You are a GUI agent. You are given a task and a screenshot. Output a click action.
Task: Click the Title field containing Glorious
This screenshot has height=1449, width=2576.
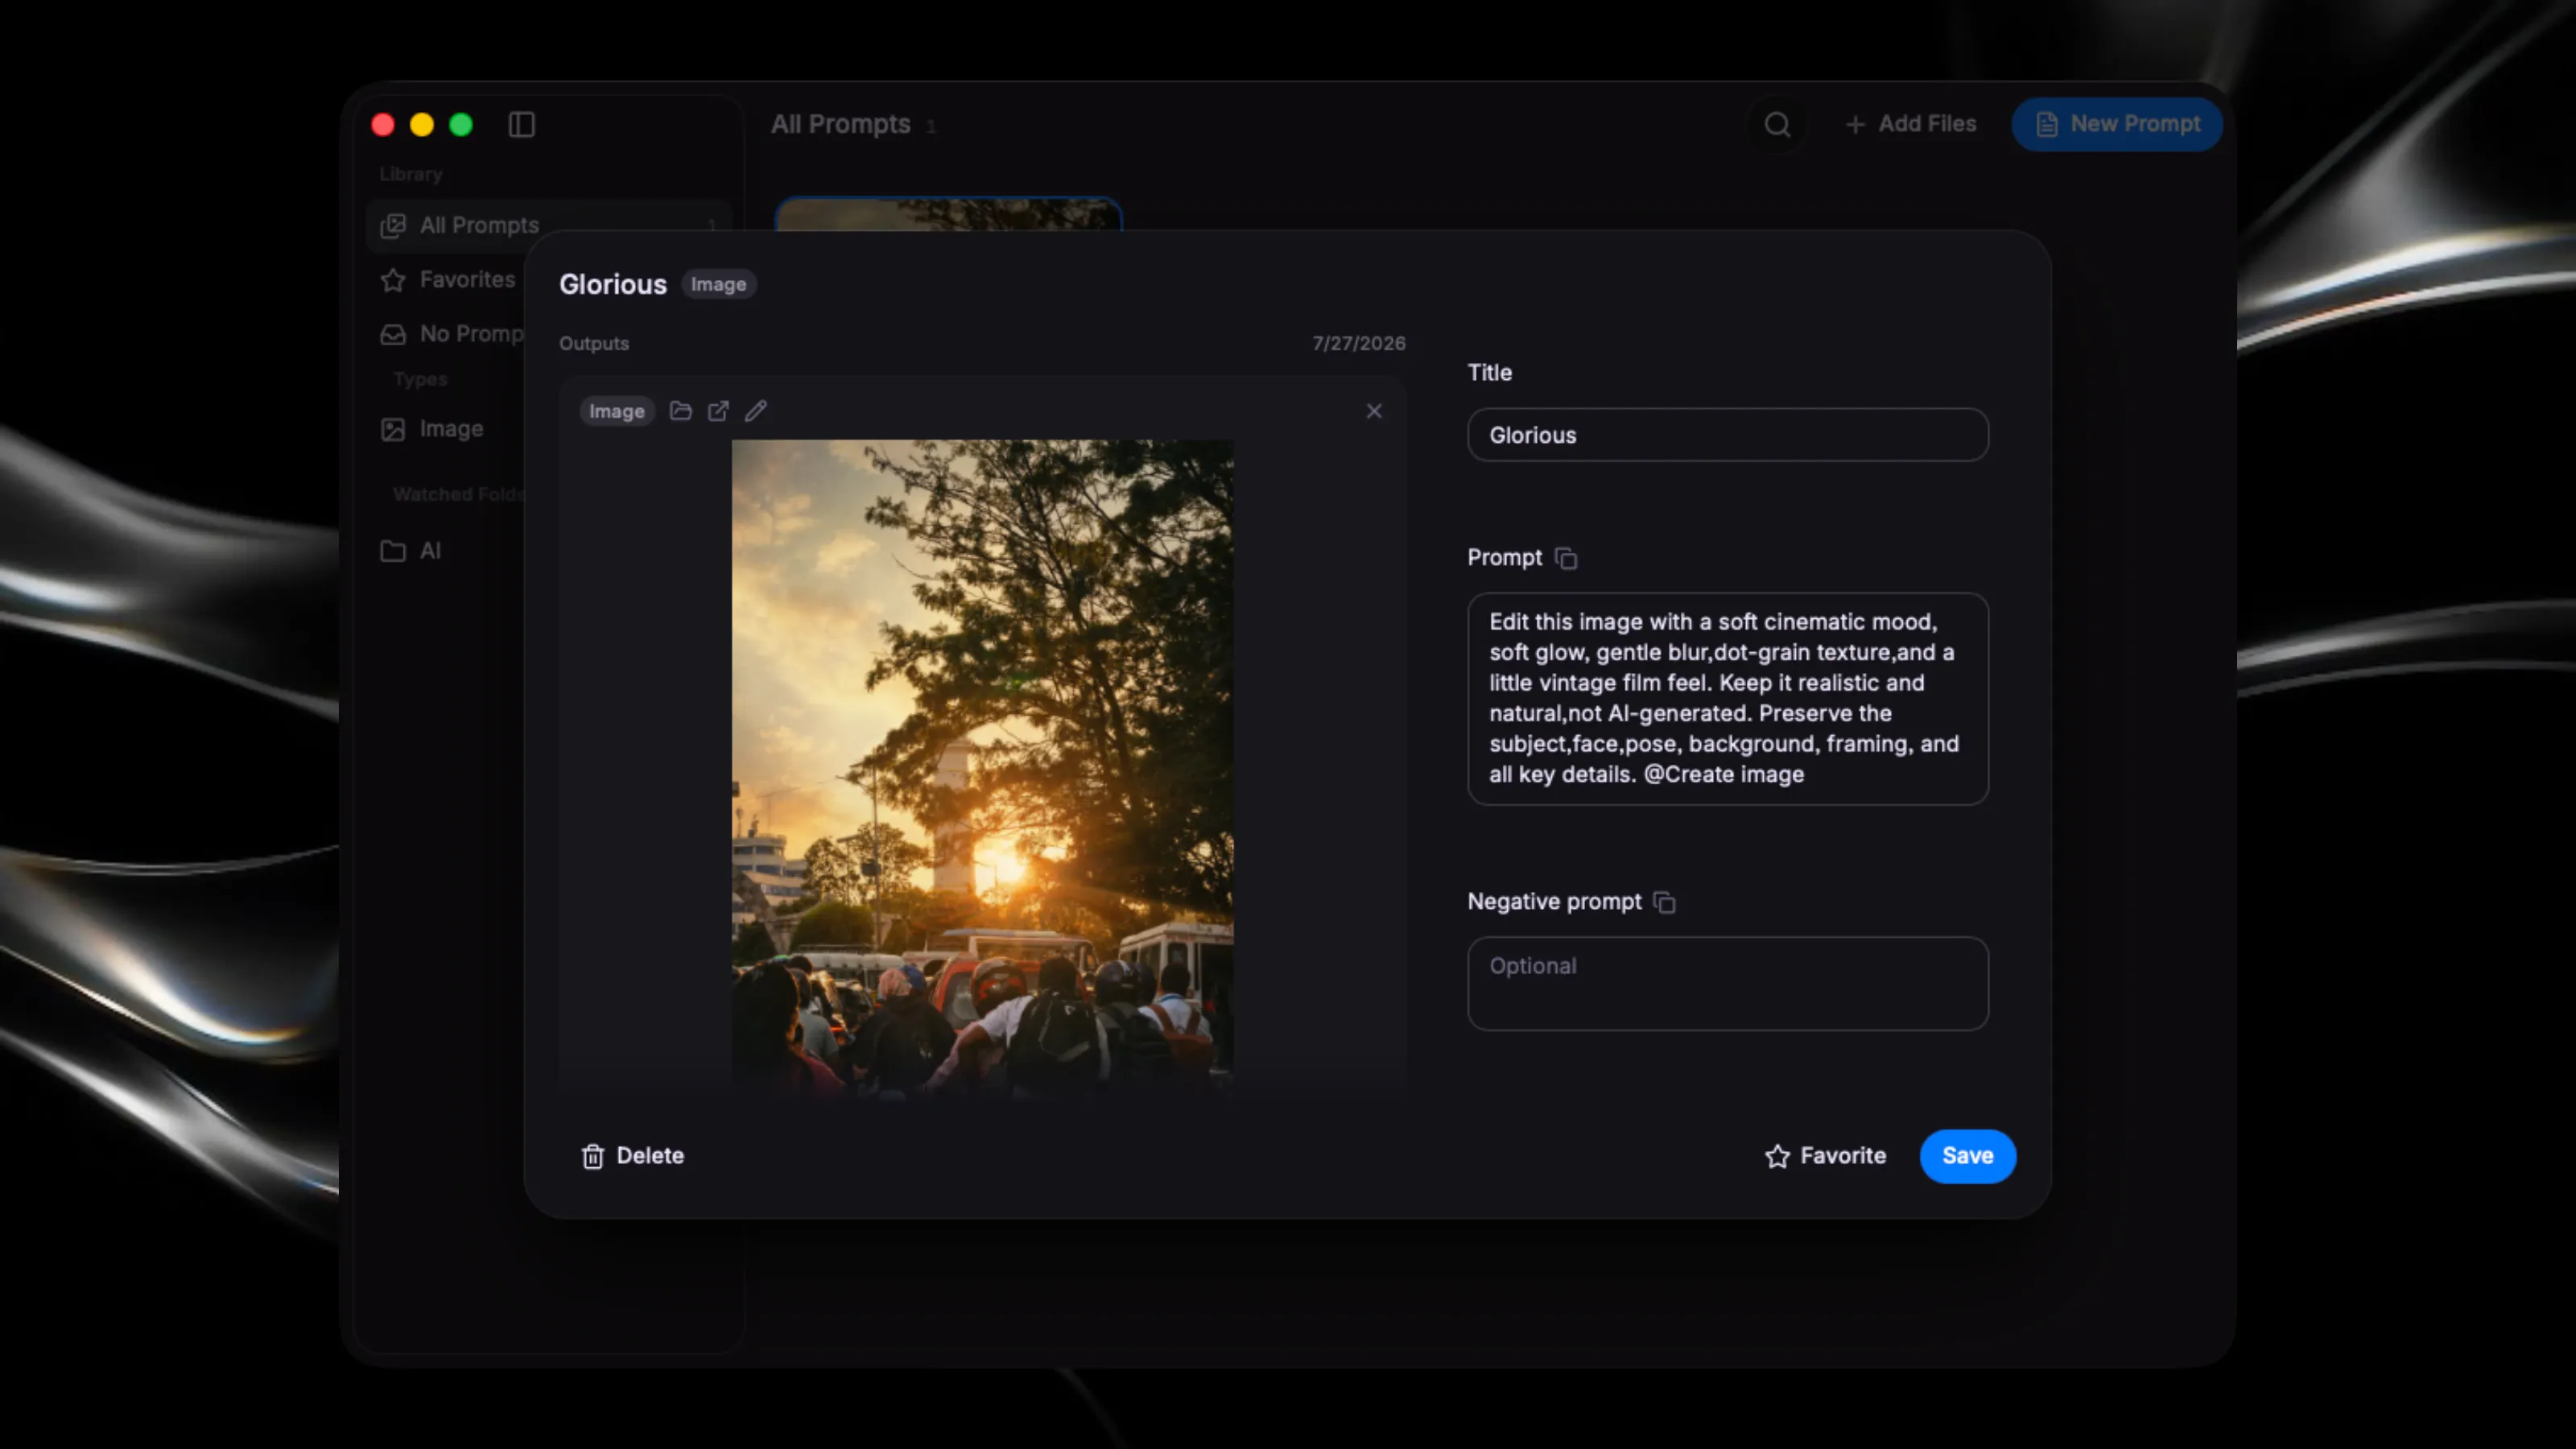(1727, 435)
